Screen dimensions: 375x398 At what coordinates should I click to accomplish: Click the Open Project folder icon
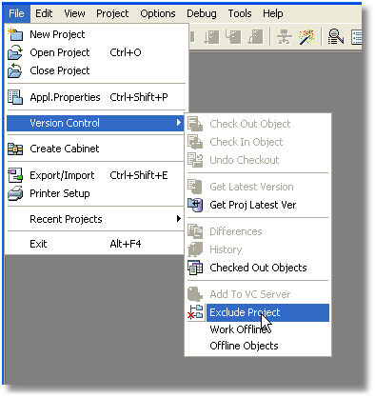click(x=15, y=52)
